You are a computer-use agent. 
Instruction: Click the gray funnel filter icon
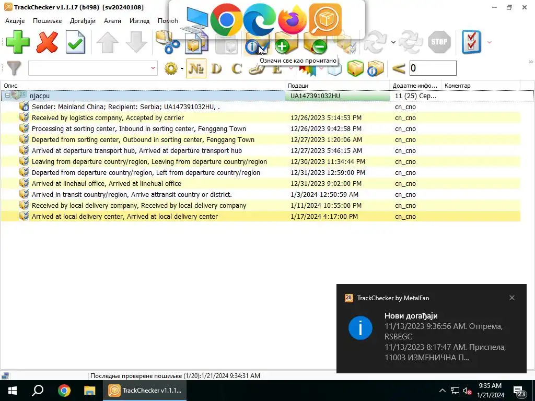[x=14, y=68]
